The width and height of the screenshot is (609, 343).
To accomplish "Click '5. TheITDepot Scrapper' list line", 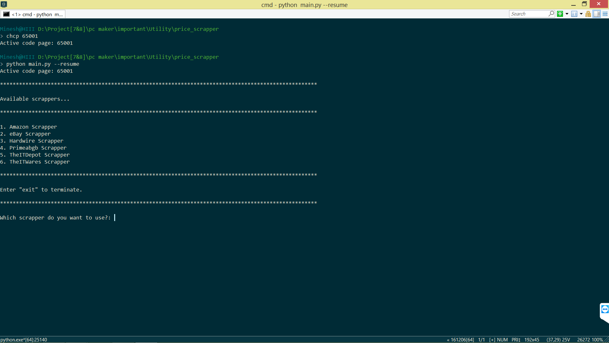I will pos(35,155).
